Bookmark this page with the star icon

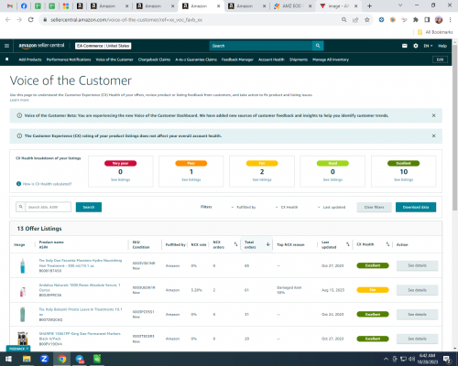point(367,20)
